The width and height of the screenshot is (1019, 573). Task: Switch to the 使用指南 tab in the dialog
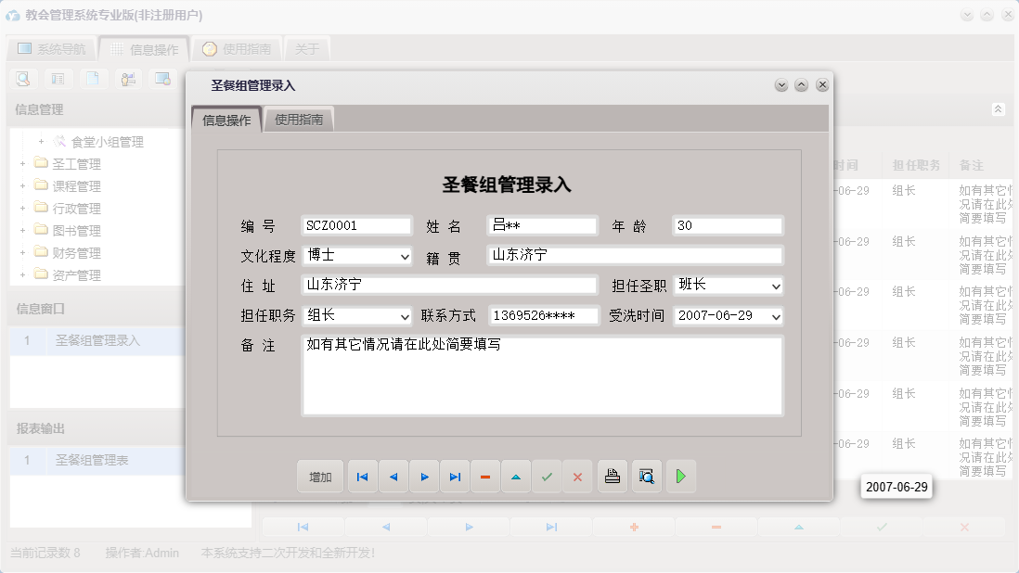click(298, 119)
